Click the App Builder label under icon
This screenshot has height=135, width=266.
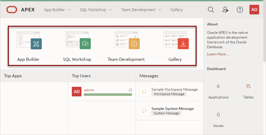(x=28, y=59)
